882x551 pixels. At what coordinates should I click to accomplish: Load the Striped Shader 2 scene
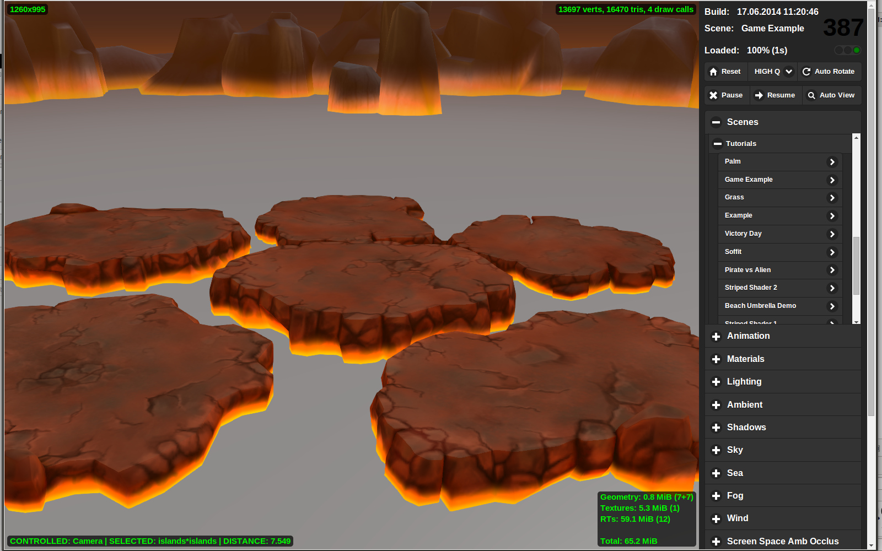point(751,288)
